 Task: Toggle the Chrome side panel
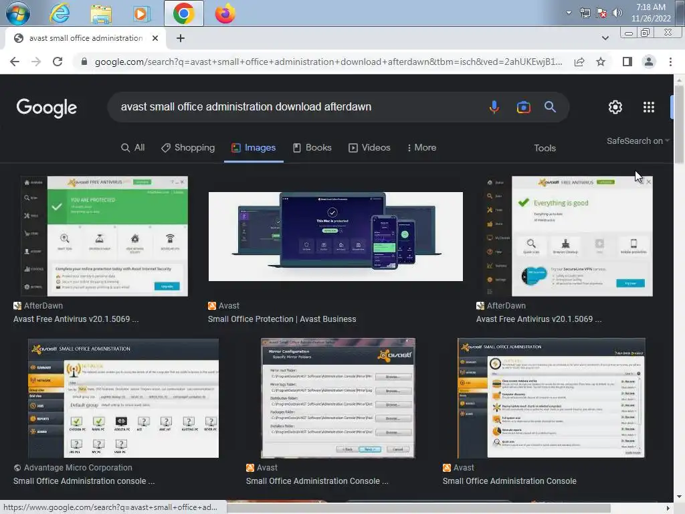pyautogui.click(x=627, y=62)
